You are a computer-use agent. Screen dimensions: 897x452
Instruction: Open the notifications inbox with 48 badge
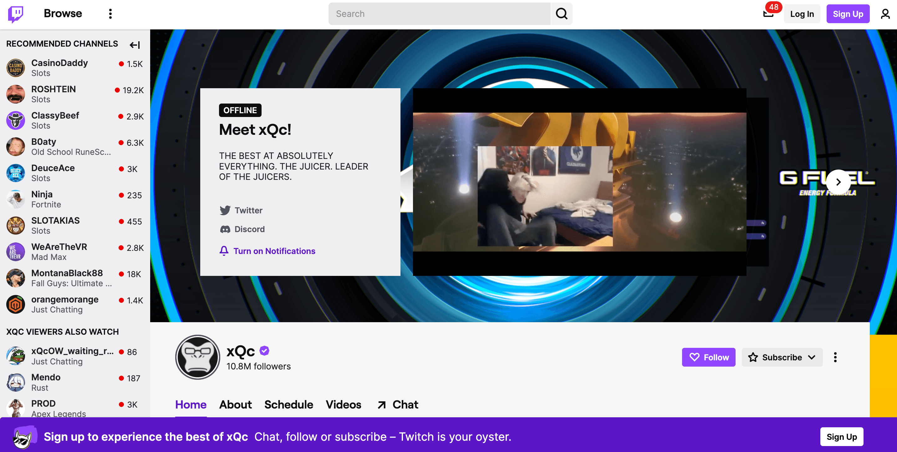coord(768,14)
